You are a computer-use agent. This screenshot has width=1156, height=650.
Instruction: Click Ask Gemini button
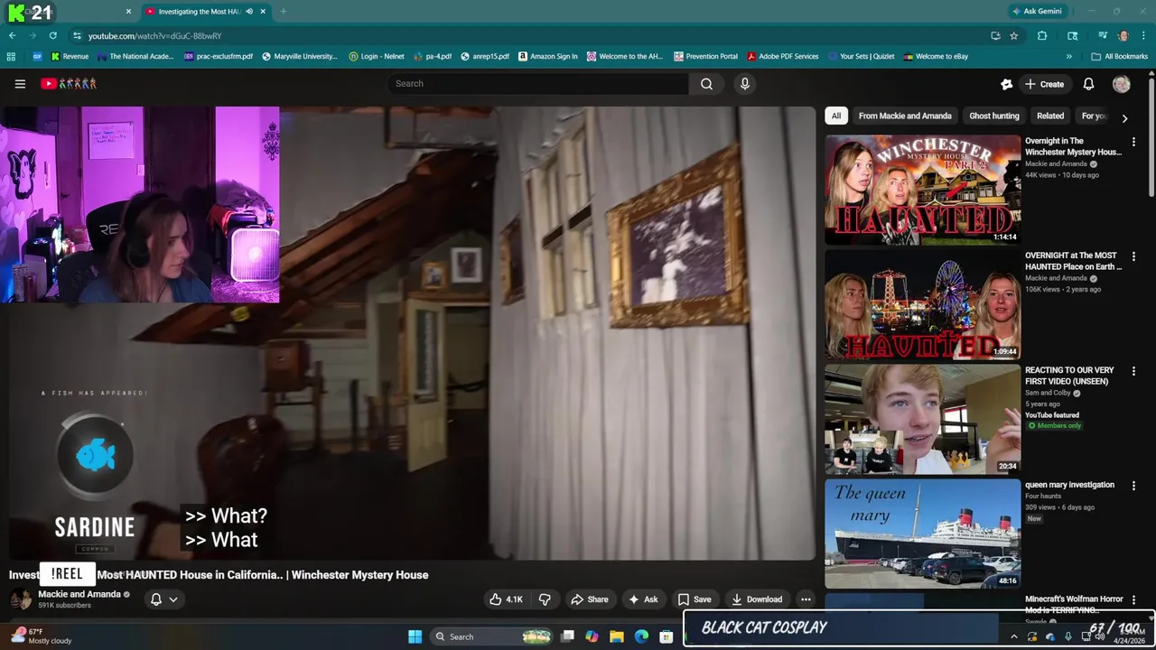coord(1036,12)
